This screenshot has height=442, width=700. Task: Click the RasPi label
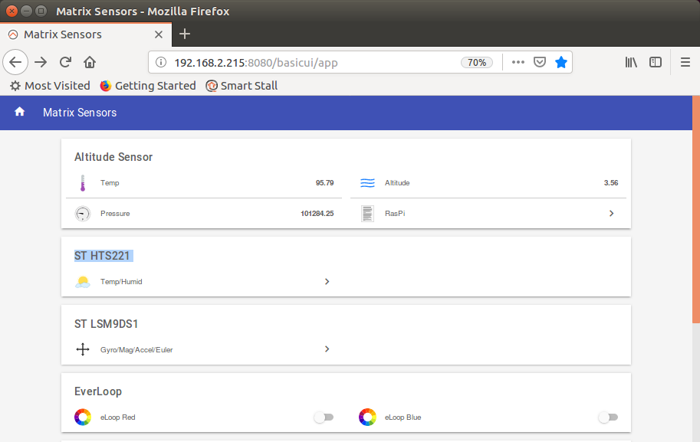pos(395,214)
